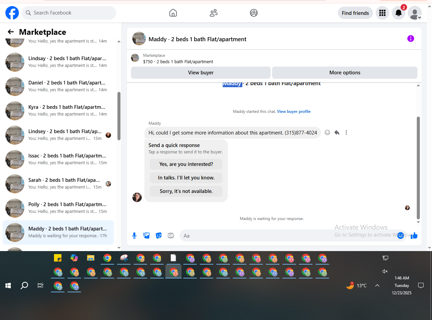Choose a sticker using the sticker icon

coord(159,236)
